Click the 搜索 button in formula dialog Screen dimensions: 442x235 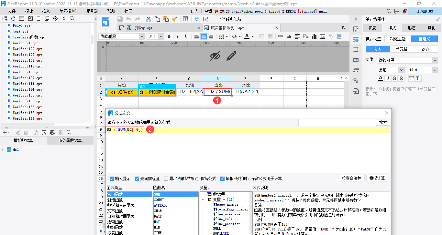coord(383,123)
